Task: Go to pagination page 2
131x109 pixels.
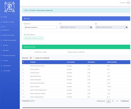Action: click(x=113, y=101)
